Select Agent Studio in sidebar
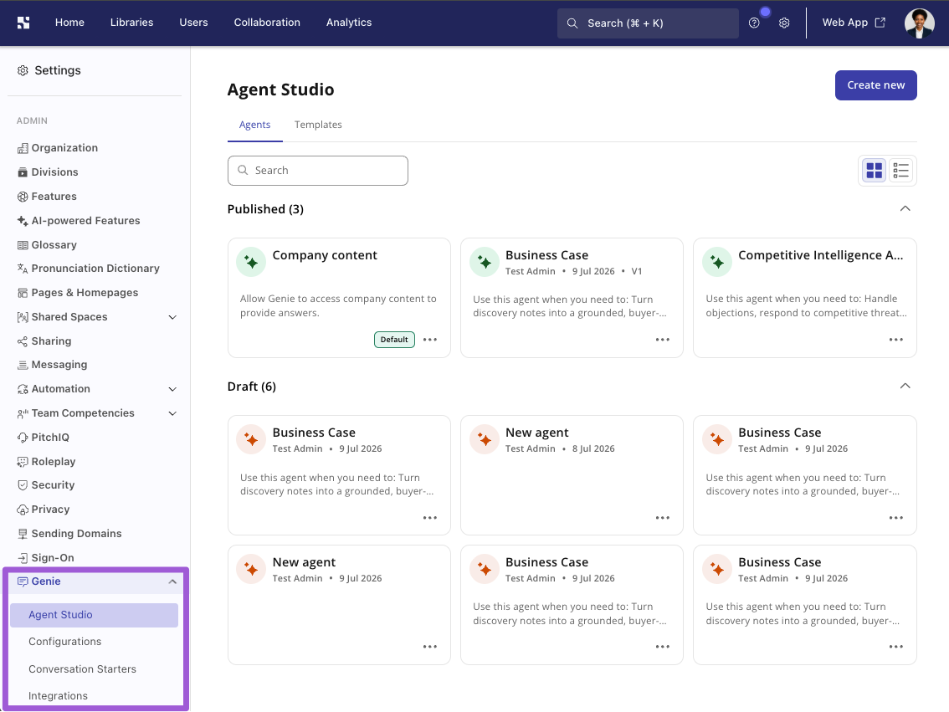This screenshot has height=712, width=949. tap(94, 615)
